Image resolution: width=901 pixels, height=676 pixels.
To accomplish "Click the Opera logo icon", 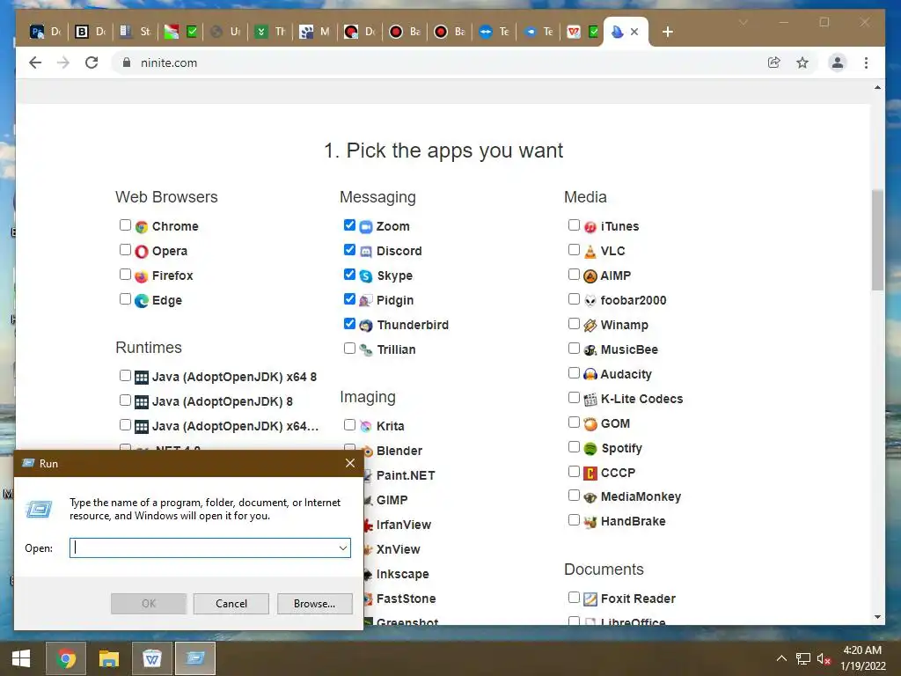I will pyautogui.click(x=142, y=251).
